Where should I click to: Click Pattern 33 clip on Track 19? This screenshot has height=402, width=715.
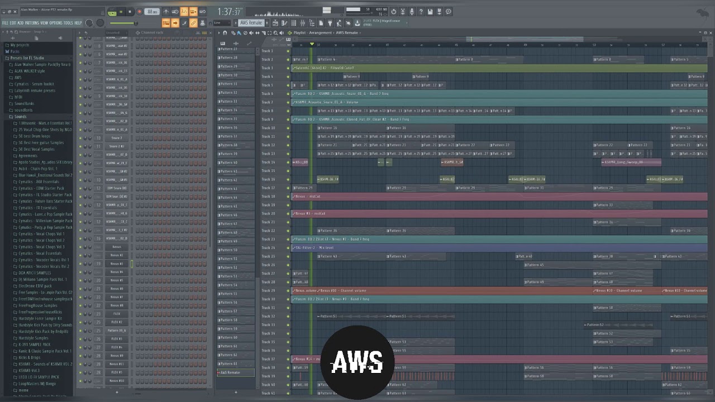[623, 205]
